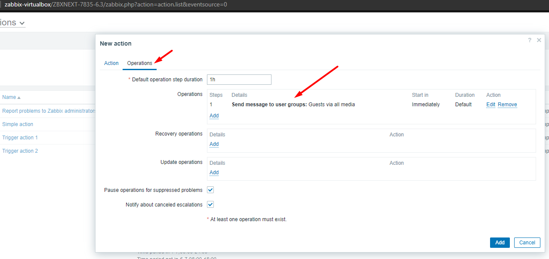The height and width of the screenshot is (259, 549).
Task: Add a new step under Operations
Action: pyautogui.click(x=214, y=116)
